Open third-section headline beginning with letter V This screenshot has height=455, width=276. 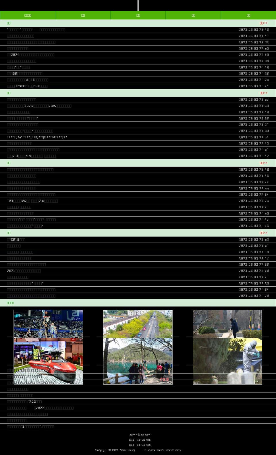(x=32, y=201)
